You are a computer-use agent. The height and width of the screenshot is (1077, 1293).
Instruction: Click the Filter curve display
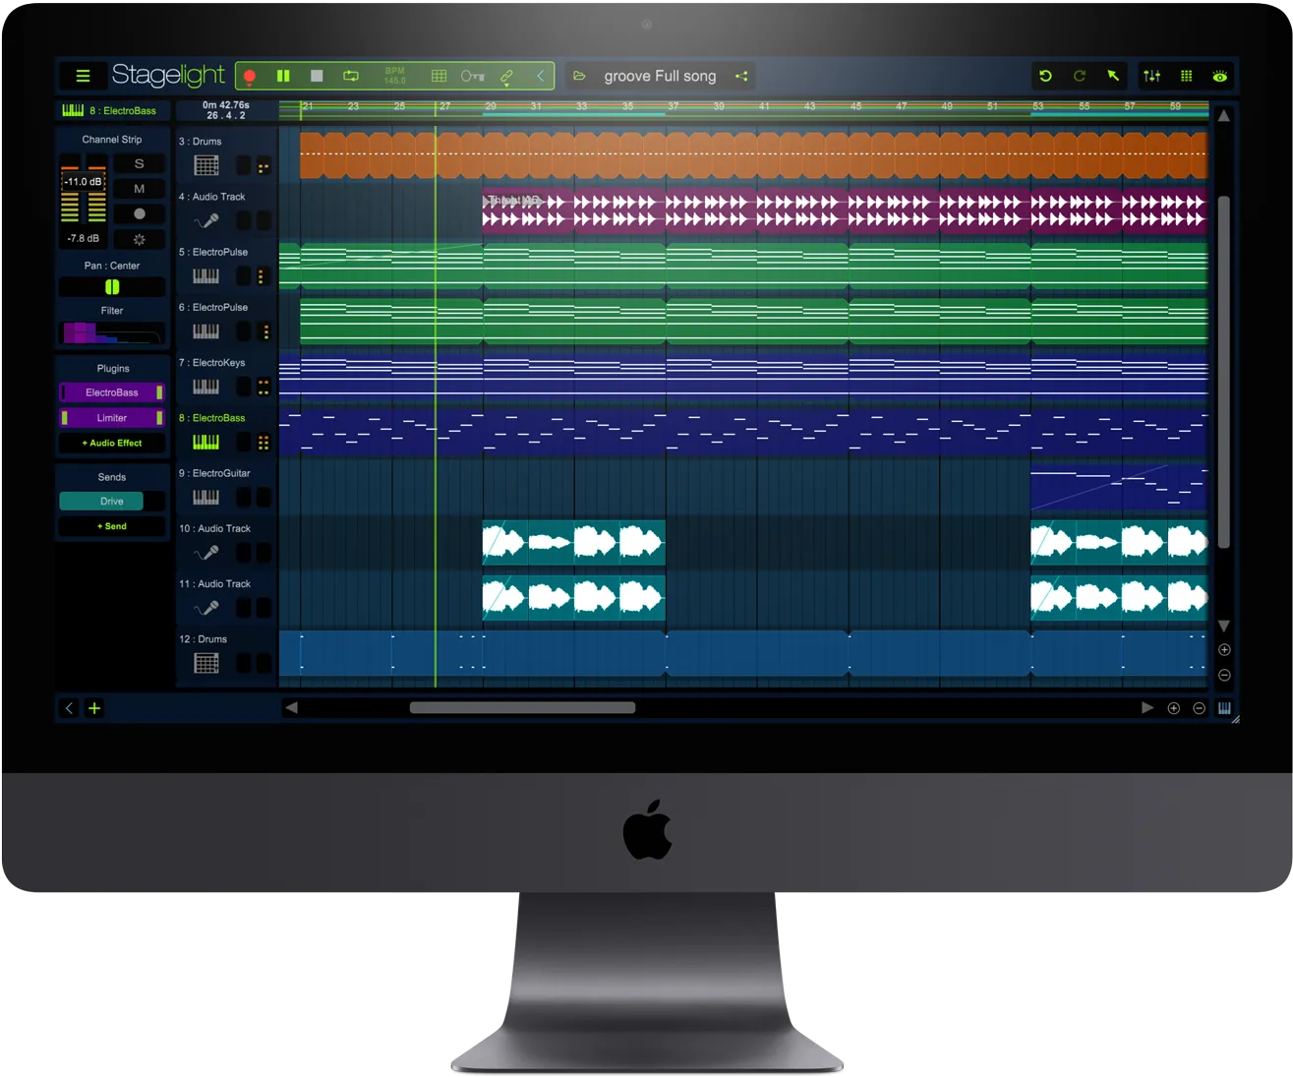tap(112, 332)
